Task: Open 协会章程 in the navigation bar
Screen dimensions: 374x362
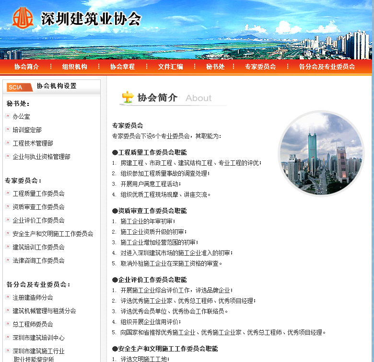Action: (x=122, y=67)
